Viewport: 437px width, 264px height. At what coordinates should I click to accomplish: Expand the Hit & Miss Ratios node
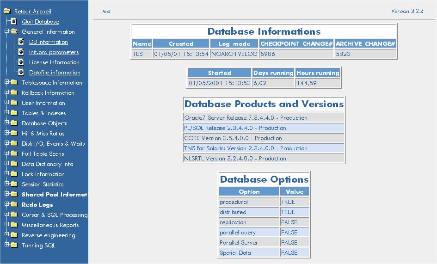coord(6,134)
